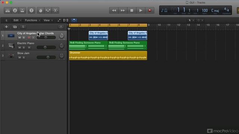Screen dimensions: 239x134
Task: Click the Electric Piano track name
Action: [x=26, y=43]
